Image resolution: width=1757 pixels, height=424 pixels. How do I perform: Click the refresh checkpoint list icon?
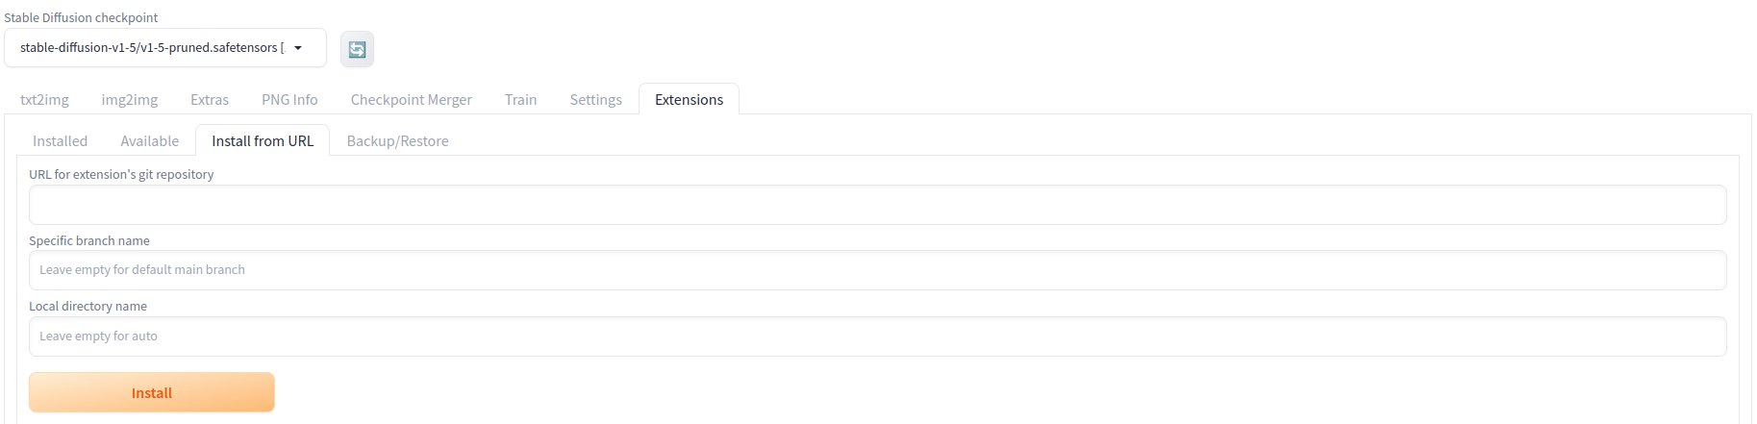[x=357, y=49]
